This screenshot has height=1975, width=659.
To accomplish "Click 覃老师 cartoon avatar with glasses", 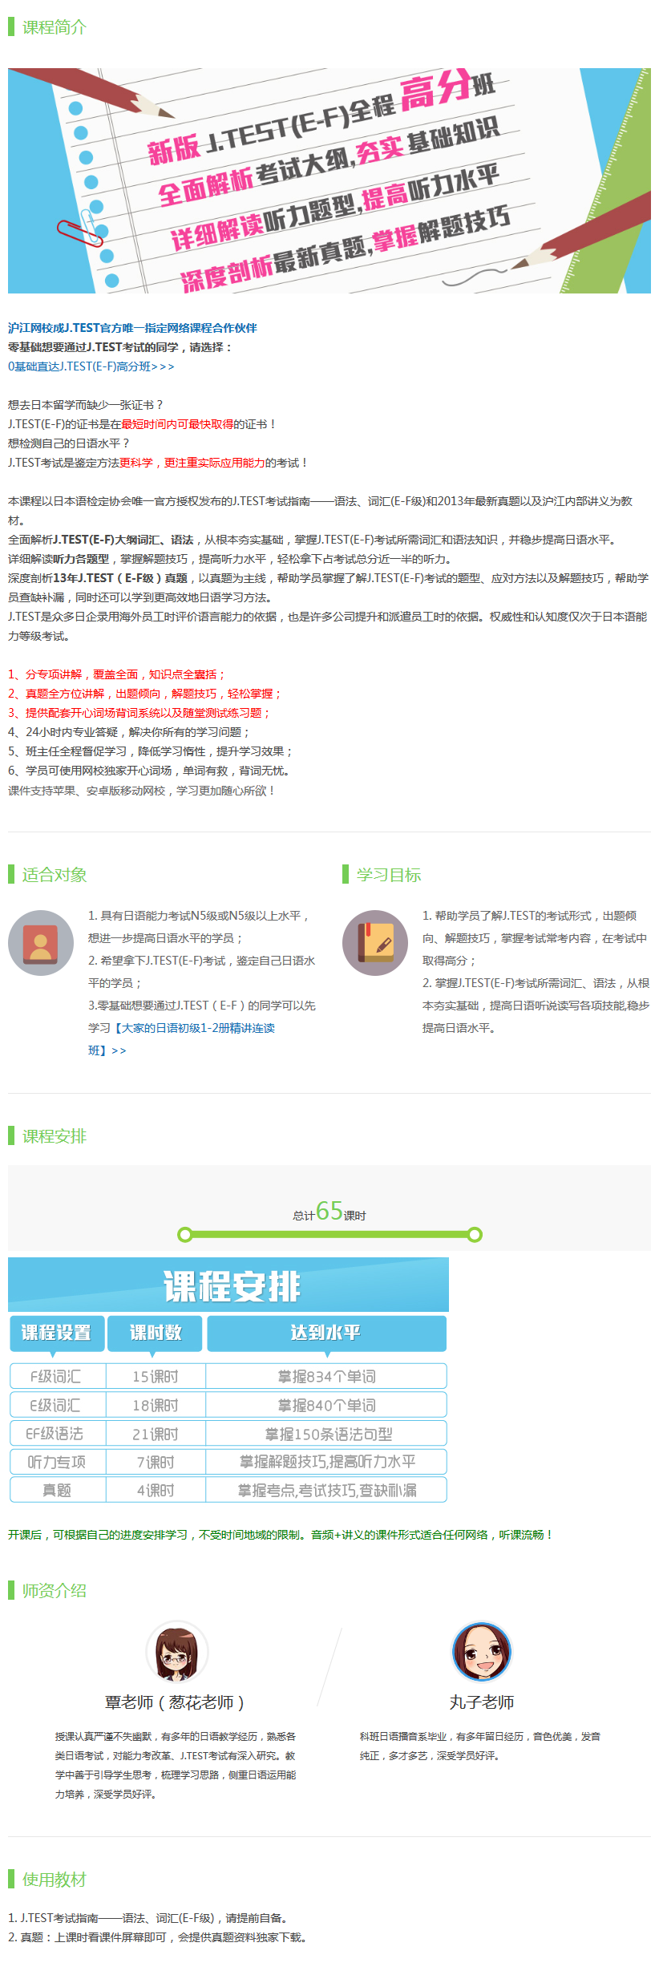I will (177, 1652).
